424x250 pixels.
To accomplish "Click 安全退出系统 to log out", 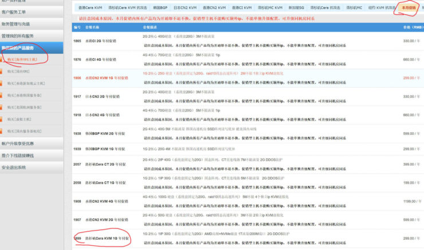I will click(x=14, y=168).
